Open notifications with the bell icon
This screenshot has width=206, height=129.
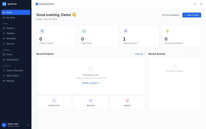201,4
